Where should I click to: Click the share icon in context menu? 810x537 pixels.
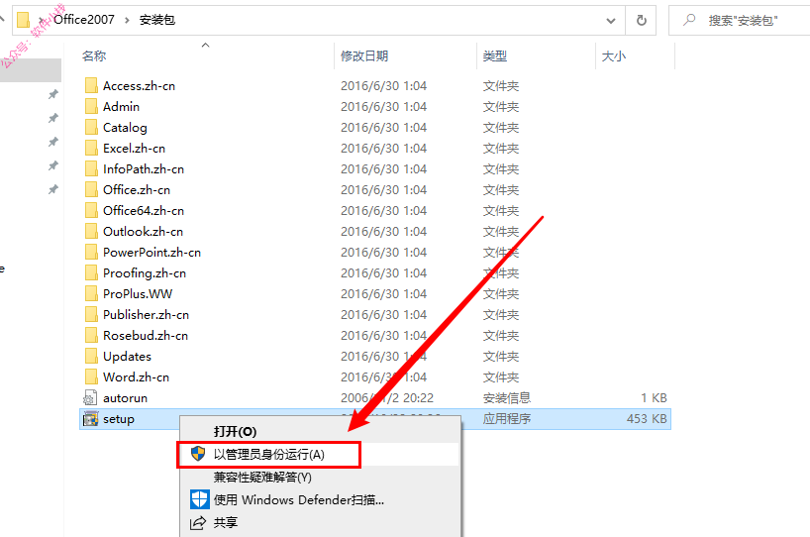pos(198,522)
